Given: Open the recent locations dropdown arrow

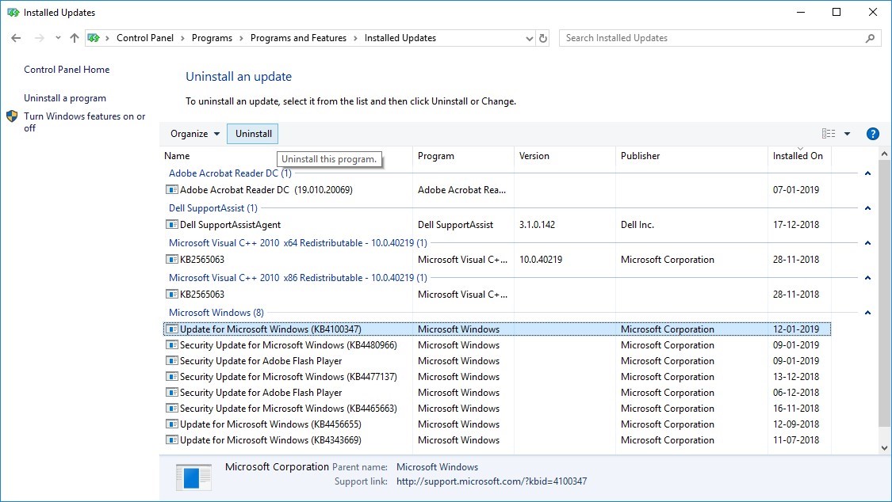Looking at the screenshot, I should pyautogui.click(x=57, y=38).
